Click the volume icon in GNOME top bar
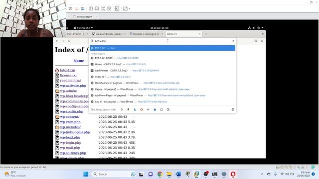The width and height of the screenshot is (319, 179). click(x=254, y=28)
